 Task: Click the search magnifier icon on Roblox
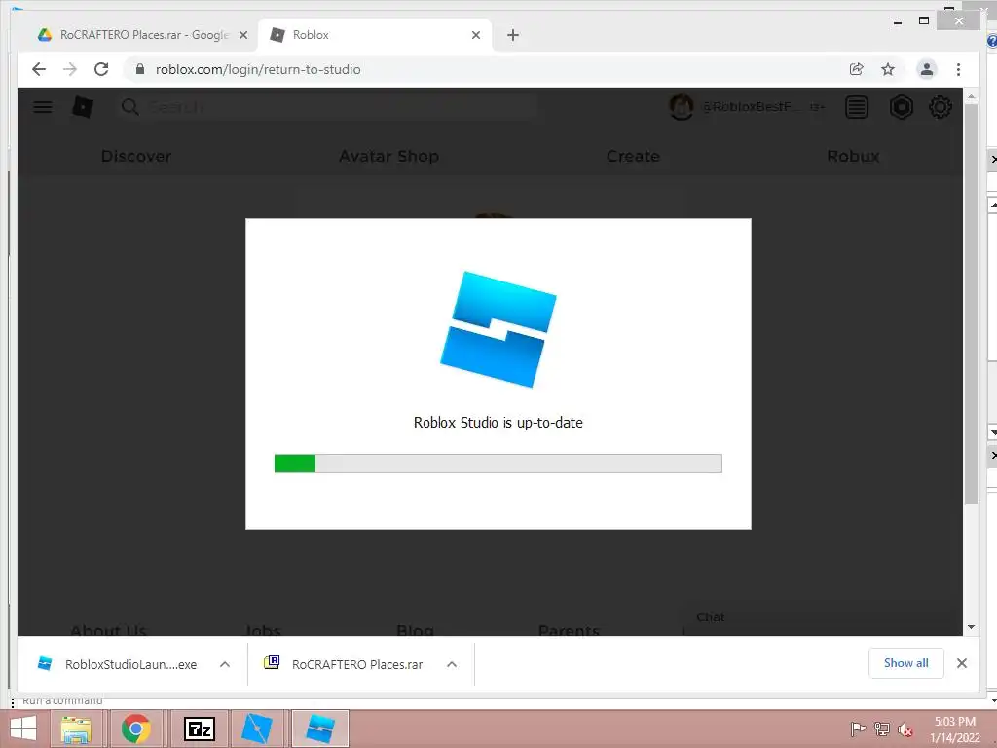tap(129, 107)
